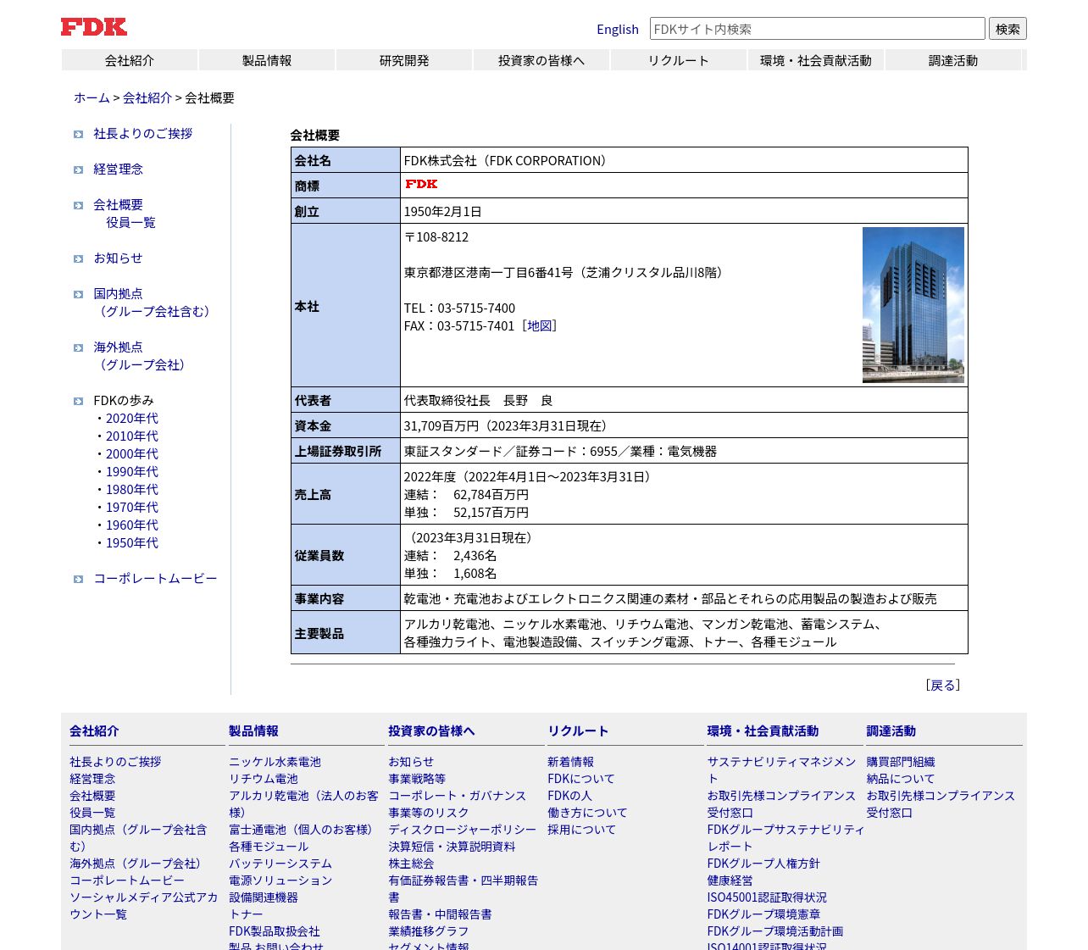Click the FDK logo in the header
The height and width of the screenshot is (950, 1088).
pos(94,27)
